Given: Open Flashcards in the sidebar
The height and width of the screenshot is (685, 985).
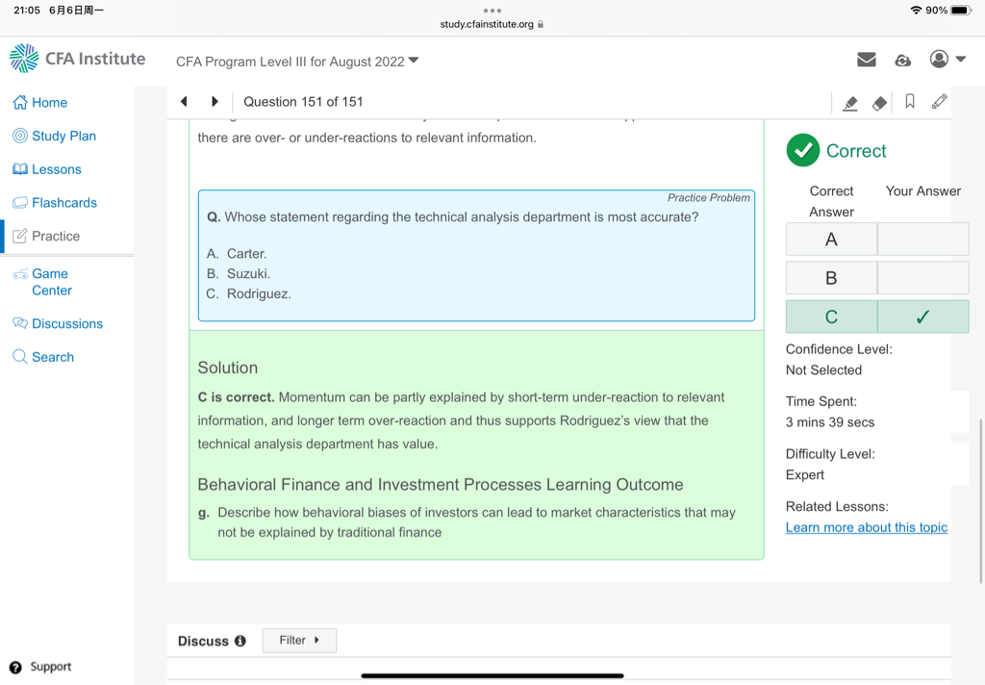Looking at the screenshot, I should tap(55, 202).
